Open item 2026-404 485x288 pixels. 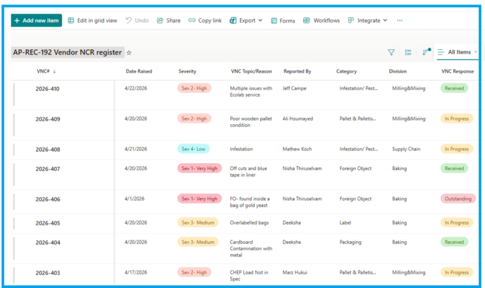point(47,243)
